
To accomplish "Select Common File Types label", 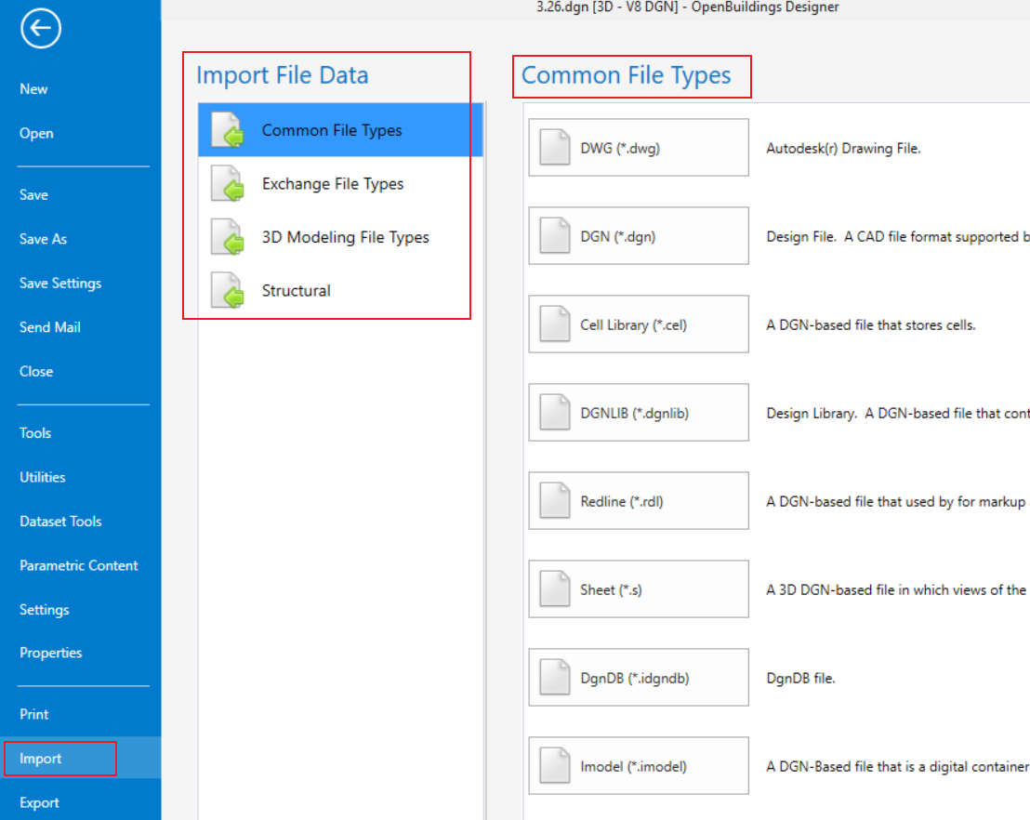I will tap(332, 130).
